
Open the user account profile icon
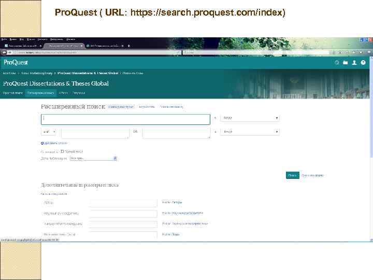[x=354, y=63]
